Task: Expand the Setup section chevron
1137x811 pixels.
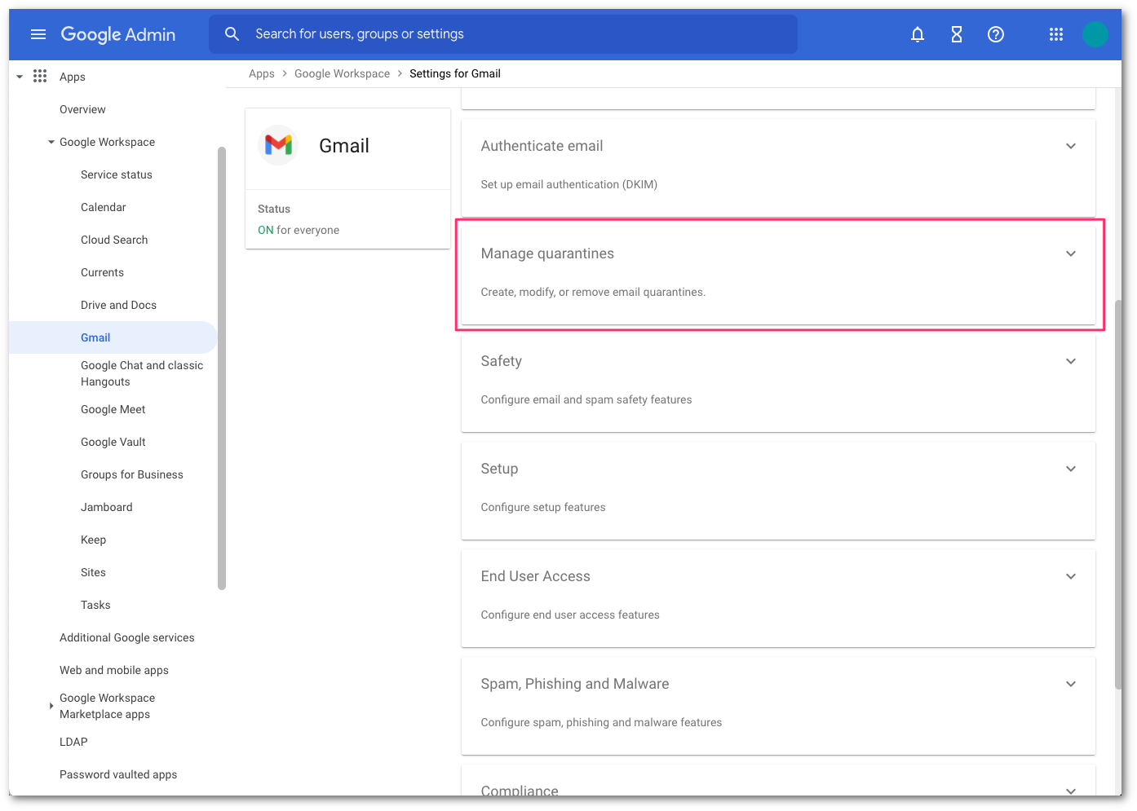Action: click(x=1070, y=469)
